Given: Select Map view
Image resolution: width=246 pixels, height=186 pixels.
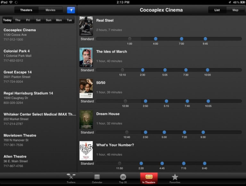Looking at the screenshot, I should click(235, 10).
